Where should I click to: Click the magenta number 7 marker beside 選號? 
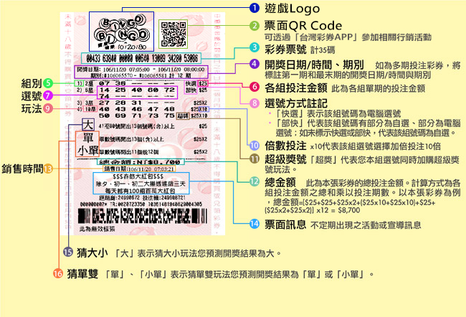(x=47, y=95)
